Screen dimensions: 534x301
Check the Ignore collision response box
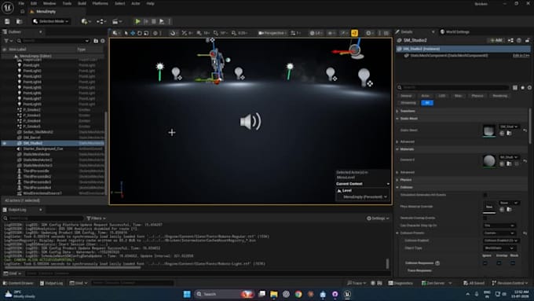pyautogui.click(x=485, y=262)
